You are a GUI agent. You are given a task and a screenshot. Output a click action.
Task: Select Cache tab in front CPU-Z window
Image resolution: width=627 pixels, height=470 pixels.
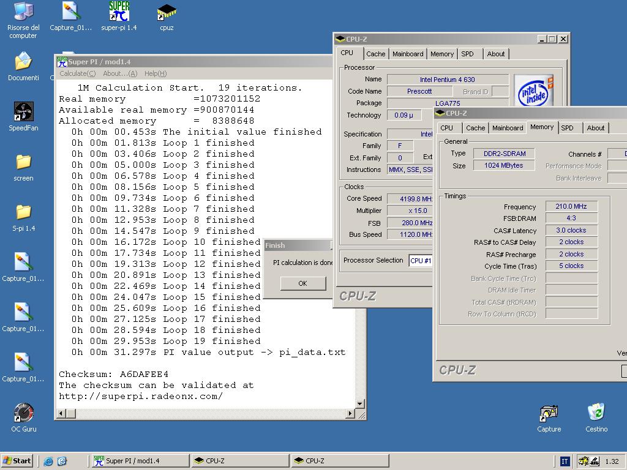pos(475,128)
